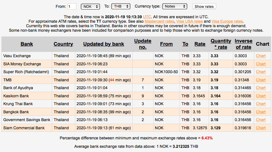Follow the UTC link

(x=147, y=17)
